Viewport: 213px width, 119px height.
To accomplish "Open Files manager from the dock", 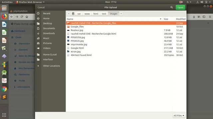I will (x=4, y=8).
